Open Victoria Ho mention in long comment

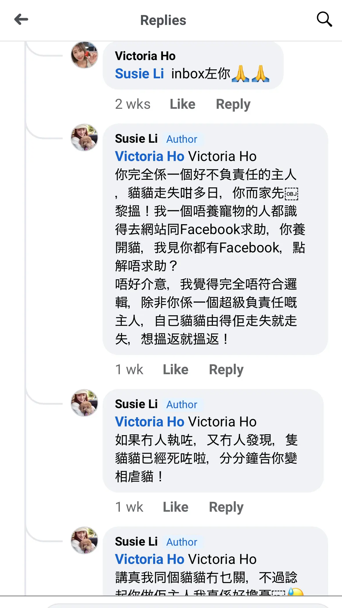(150, 156)
